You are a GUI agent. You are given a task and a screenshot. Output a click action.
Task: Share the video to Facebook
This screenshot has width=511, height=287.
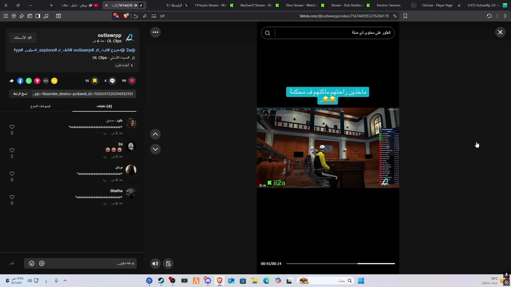click(x=20, y=81)
